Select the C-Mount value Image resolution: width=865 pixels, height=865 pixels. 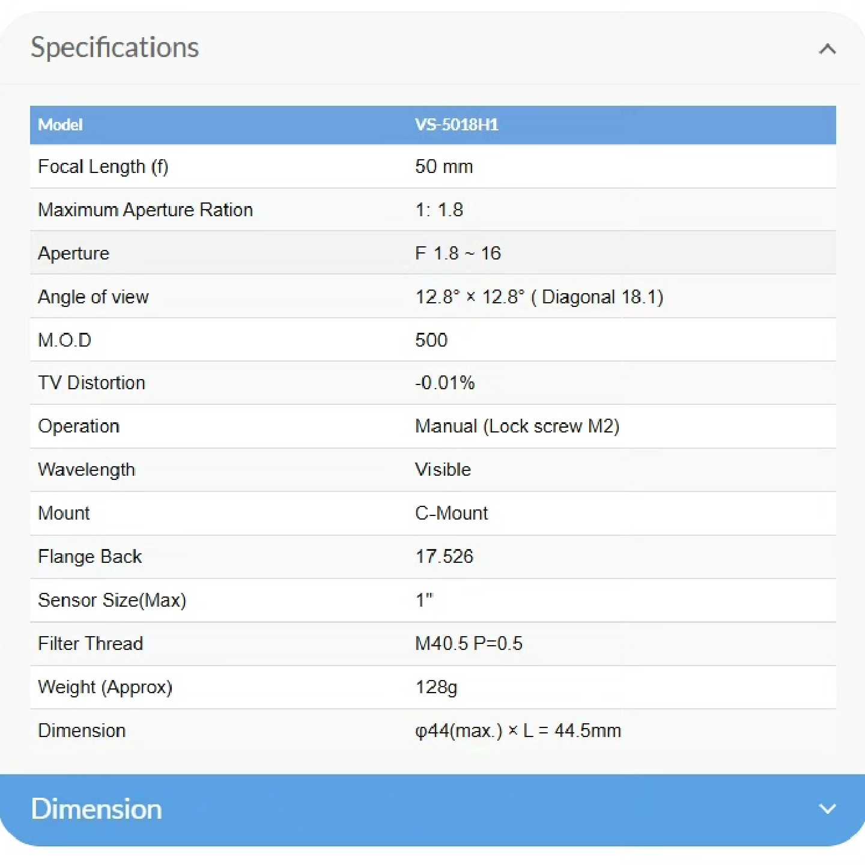(452, 513)
